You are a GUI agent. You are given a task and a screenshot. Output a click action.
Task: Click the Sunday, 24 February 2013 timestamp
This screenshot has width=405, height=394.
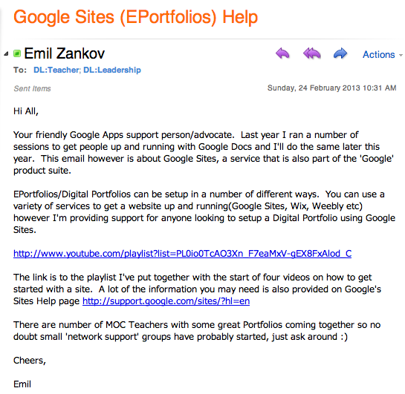[x=332, y=88]
